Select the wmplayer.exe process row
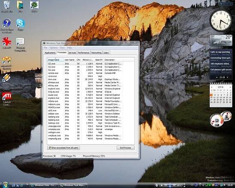Viewport: 235px width, 188px height. 85,136
